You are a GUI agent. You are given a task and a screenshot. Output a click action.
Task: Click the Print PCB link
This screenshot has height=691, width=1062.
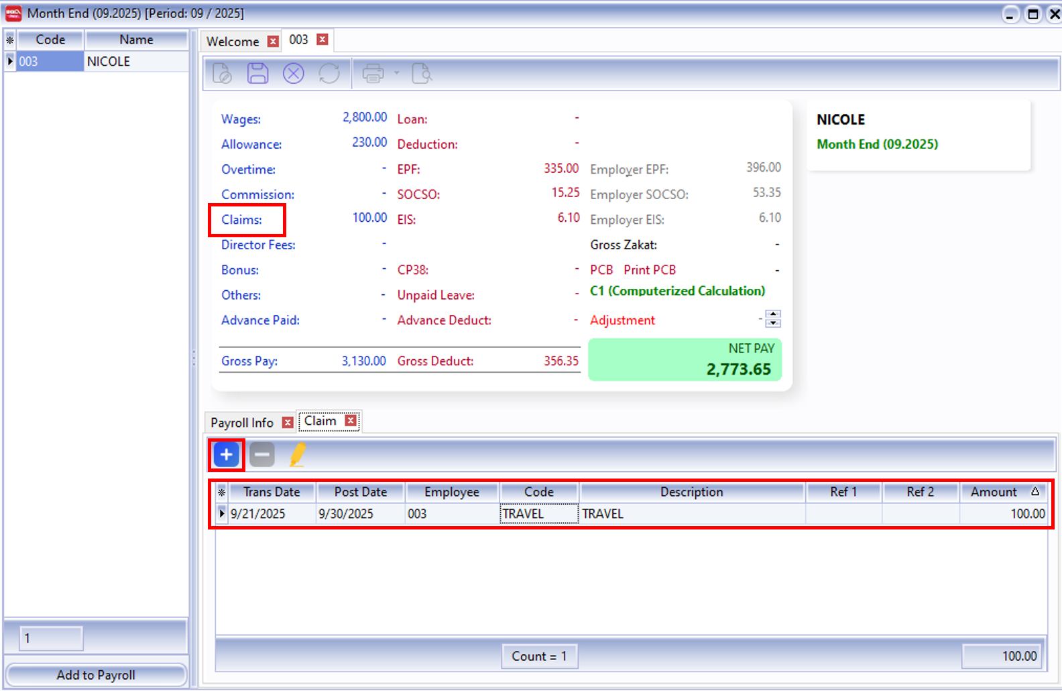(x=650, y=270)
